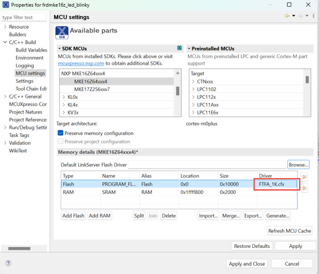The height and width of the screenshot is (274, 319).
Task: Click the help question mark icon
Action: pyautogui.click(x=8, y=263)
